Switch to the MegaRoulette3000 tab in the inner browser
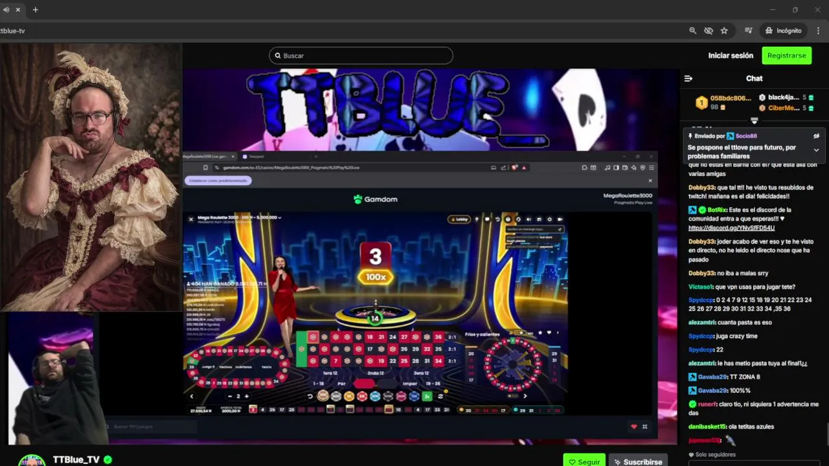 click(206, 156)
